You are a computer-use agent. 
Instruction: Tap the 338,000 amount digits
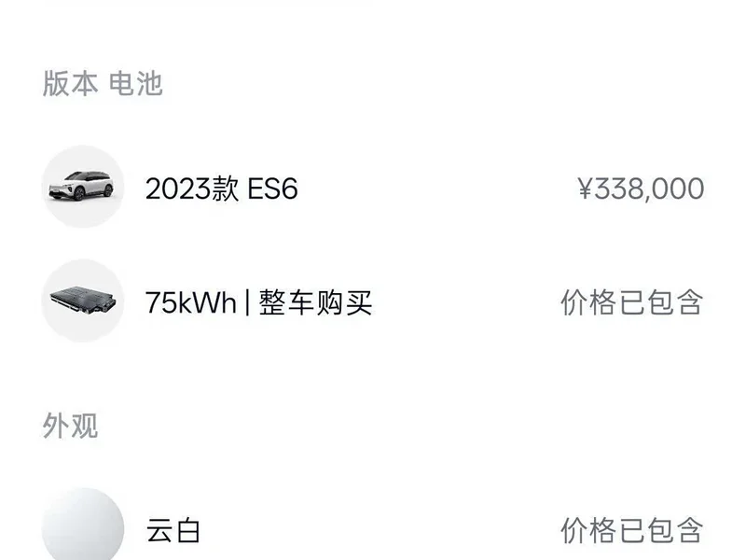pyautogui.click(x=650, y=189)
